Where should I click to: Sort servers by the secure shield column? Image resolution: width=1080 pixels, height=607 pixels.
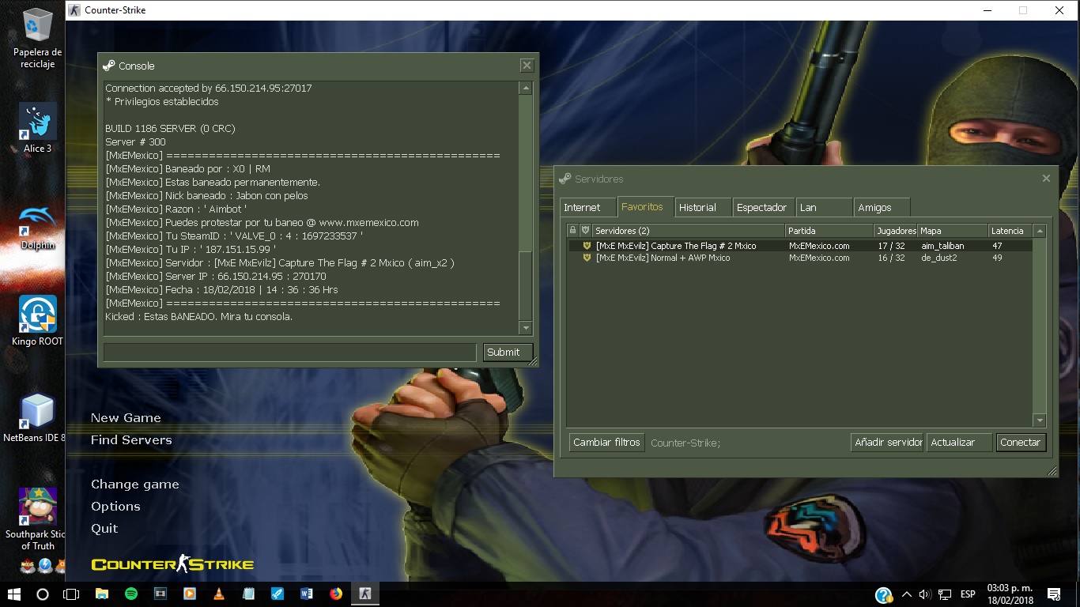pos(585,231)
